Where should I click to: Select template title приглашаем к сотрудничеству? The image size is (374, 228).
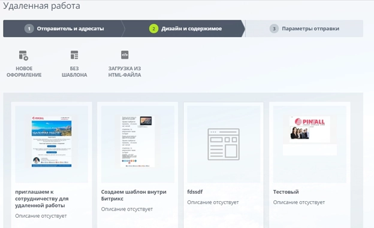[42, 199]
